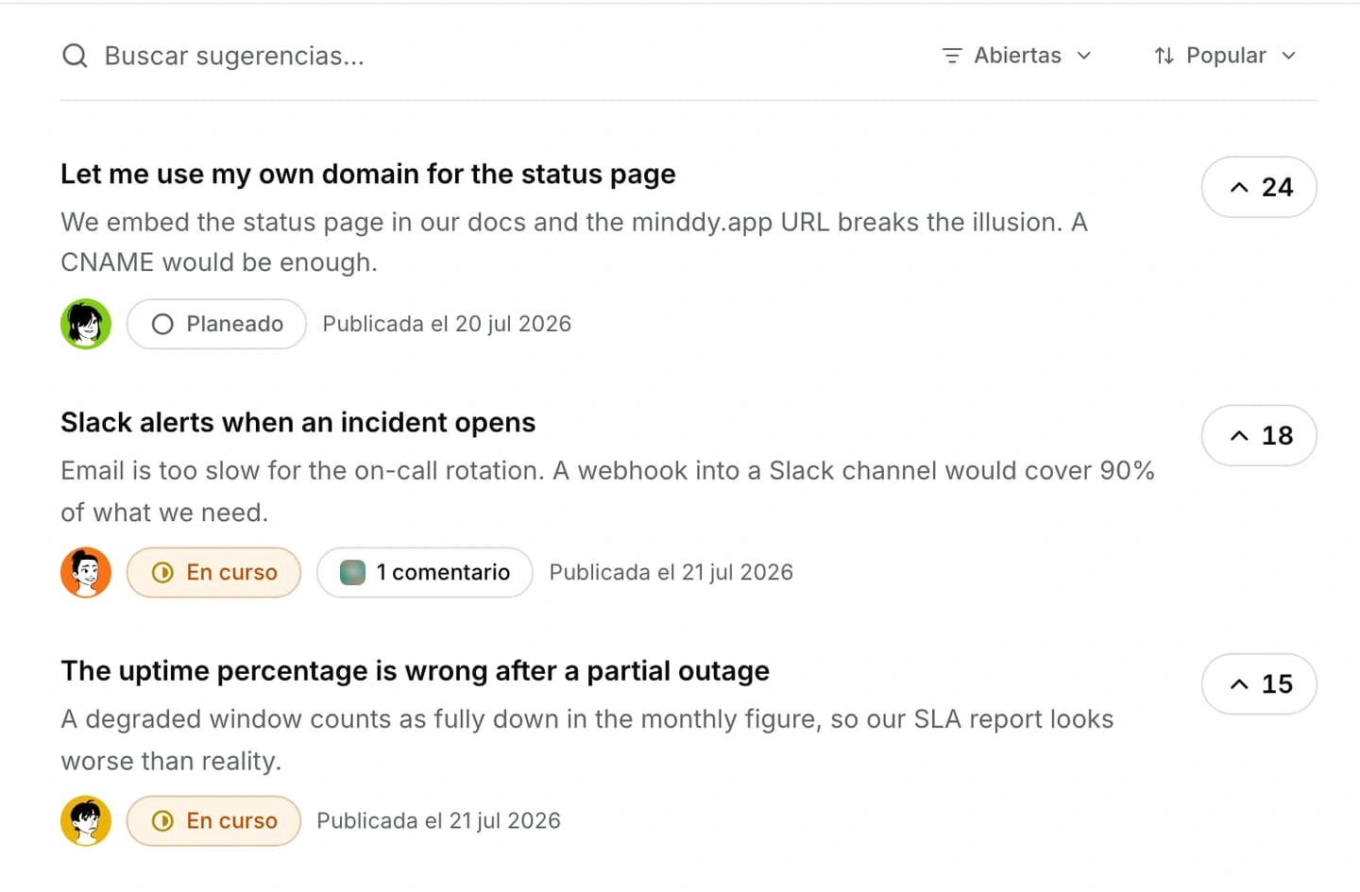The image size is (1360, 892).
Task: Click the search magnifier icon
Action: (75, 56)
